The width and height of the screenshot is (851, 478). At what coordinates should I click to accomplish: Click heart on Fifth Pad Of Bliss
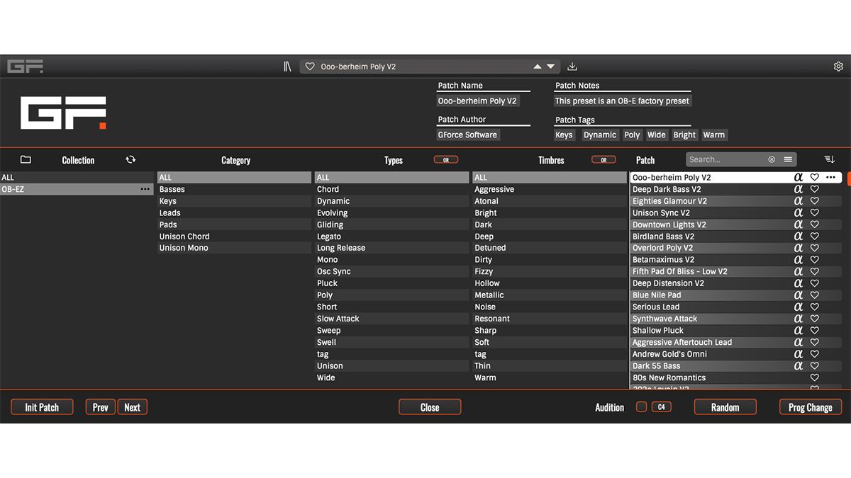(x=815, y=271)
